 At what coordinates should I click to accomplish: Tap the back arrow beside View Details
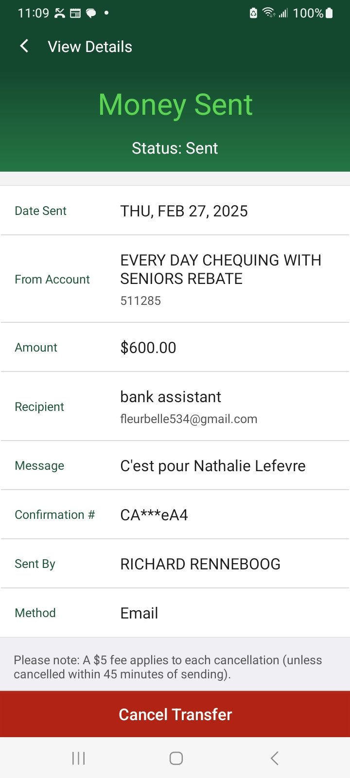click(24, 46)
